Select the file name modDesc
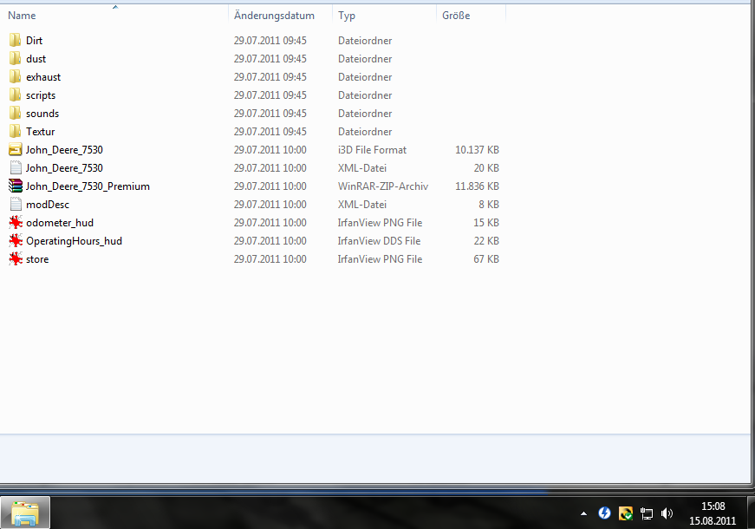This screenshot has height=529, width=755. (48, 205)
